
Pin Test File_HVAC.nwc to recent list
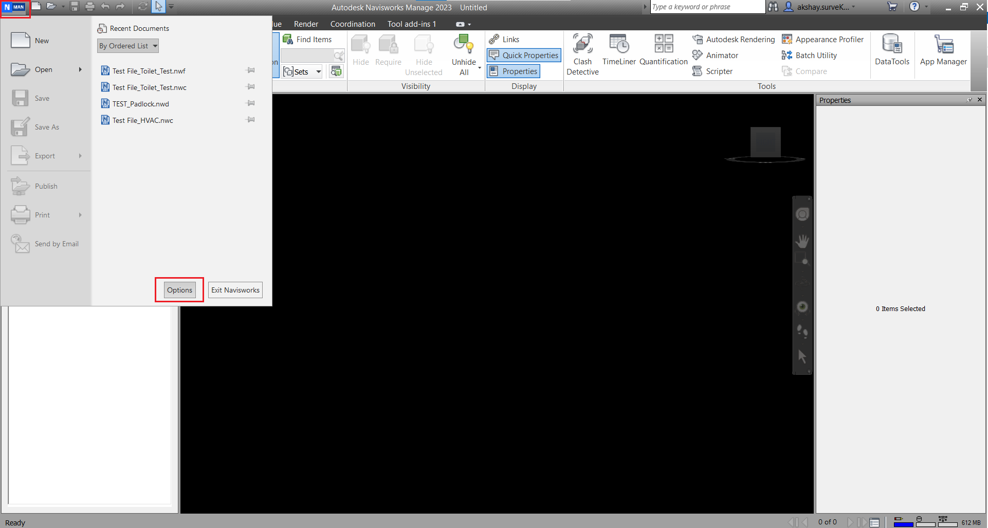[x=251, y=120]
